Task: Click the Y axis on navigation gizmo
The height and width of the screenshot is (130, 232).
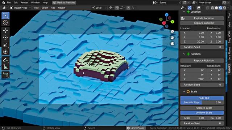Action: pos(173,22)
